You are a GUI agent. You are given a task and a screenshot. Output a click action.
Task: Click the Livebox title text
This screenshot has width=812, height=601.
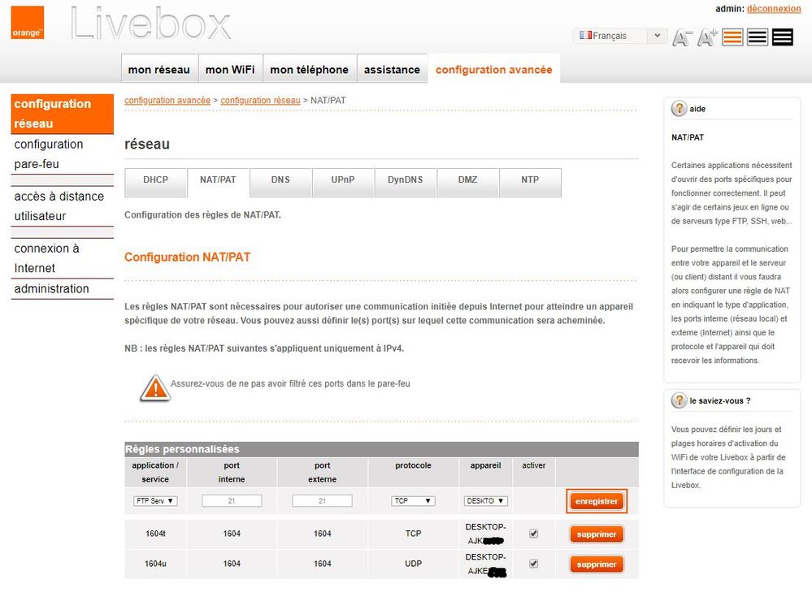[x=150, y=24]
